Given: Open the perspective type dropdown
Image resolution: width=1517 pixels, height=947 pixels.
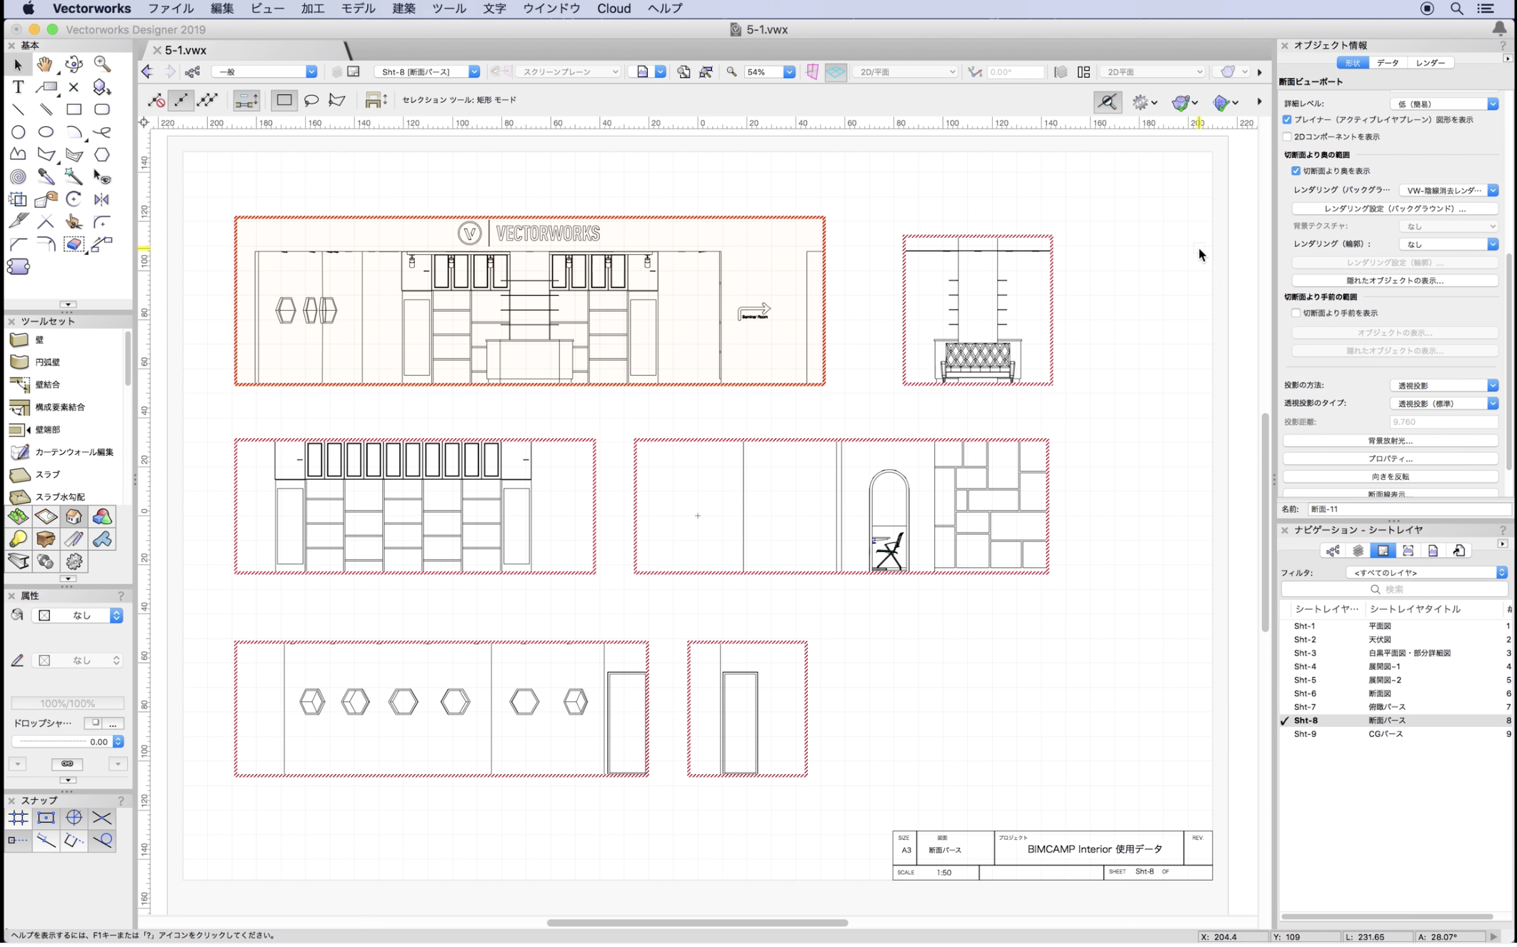Looking at the screenshot, I should tap(1443, 404).
